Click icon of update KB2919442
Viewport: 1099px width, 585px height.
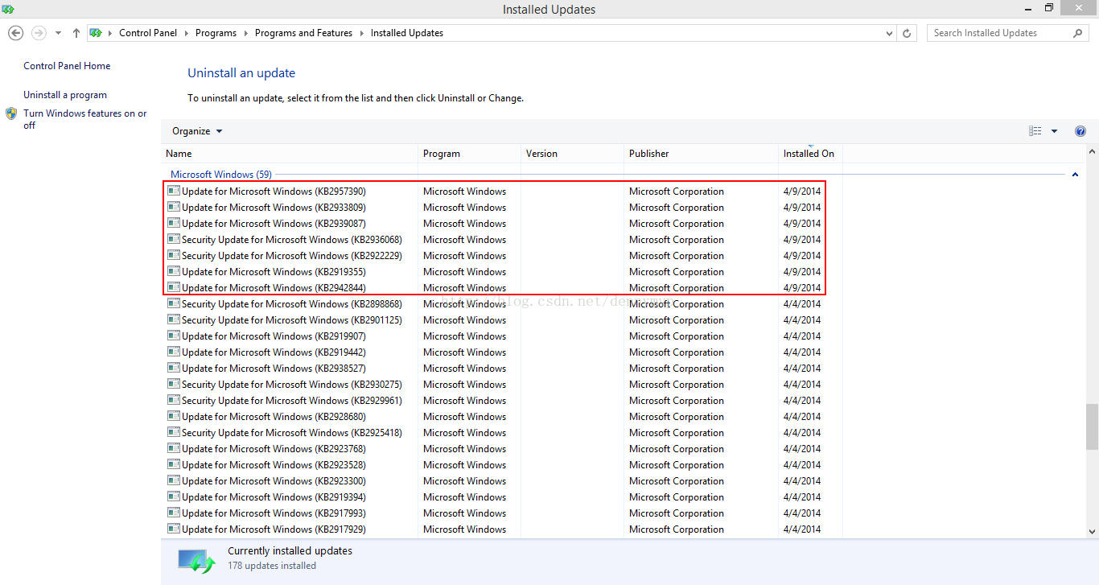173,352
